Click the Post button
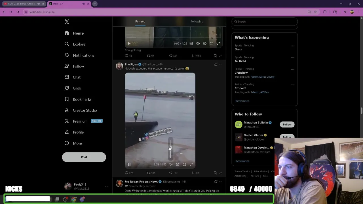This screenshot has height=204, width=363. click(x=84, y=157)
